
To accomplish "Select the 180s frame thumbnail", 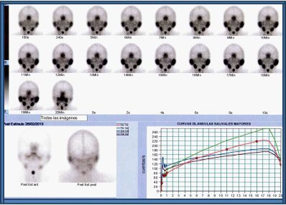I will point(28,21).
